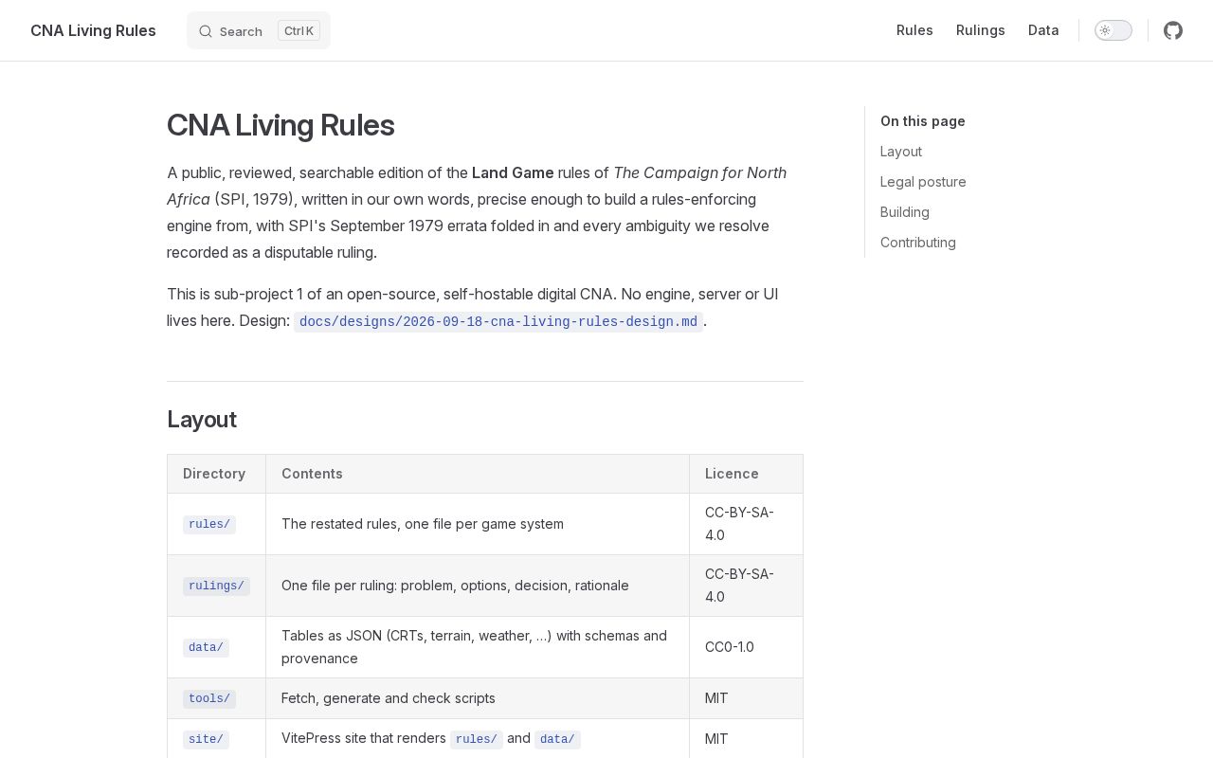1213x758 pixels.
Task: Open the GitHub repository icon link
Action: pyautogui.click(x=1173, y=30)
